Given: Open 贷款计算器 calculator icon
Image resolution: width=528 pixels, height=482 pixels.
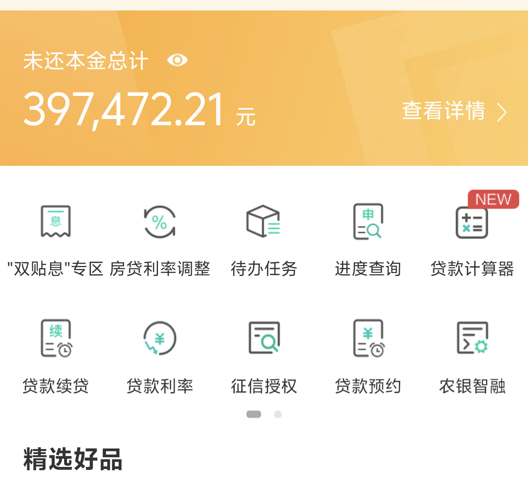Looking at the screenshot, I should (x=472, y=222).
